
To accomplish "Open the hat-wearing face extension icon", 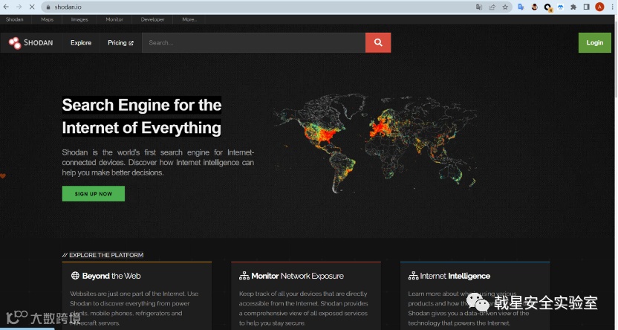I will tap(535, 7).
